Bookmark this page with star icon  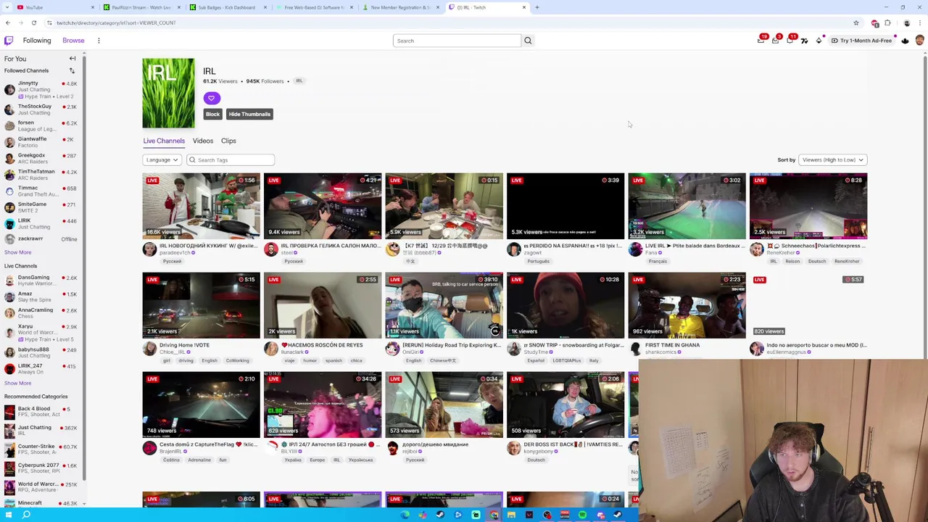[x=855, y=22]
